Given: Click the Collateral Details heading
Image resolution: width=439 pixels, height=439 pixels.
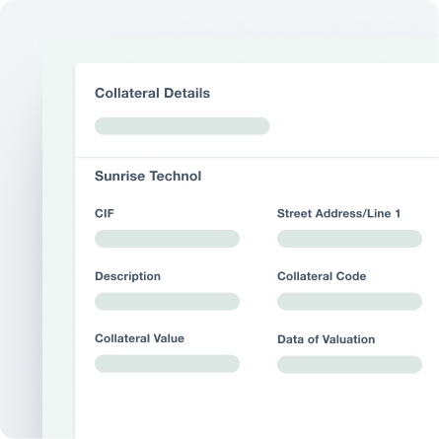Looking at the screenshot, I should coord(152,93).
